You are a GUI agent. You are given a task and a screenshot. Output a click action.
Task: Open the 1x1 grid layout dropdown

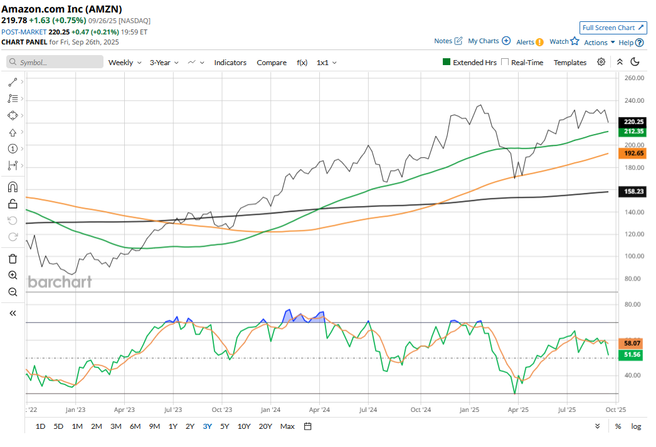(x=326, y=63)
